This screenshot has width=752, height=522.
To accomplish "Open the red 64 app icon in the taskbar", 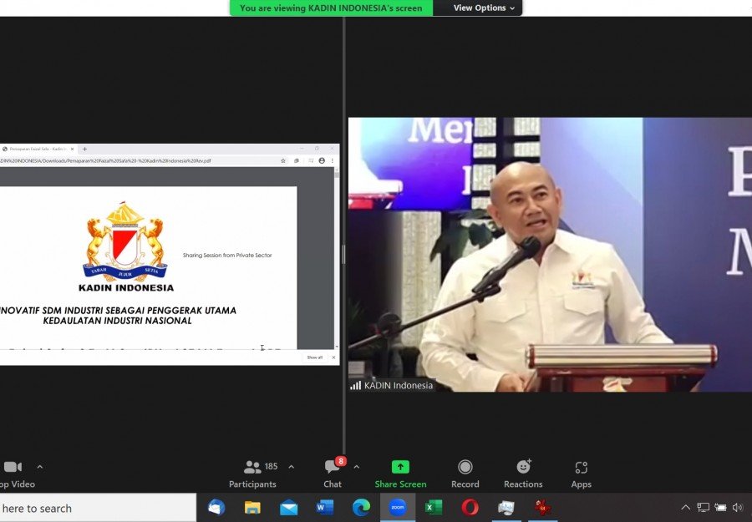I will click(542, 507).
